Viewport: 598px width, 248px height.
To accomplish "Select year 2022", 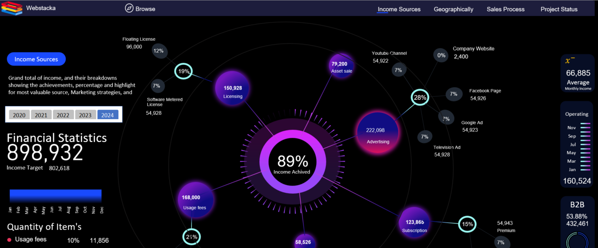I will click(x=63, y=115).
